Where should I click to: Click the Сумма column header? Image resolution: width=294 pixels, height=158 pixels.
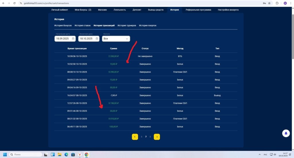(x=113, y=49)
